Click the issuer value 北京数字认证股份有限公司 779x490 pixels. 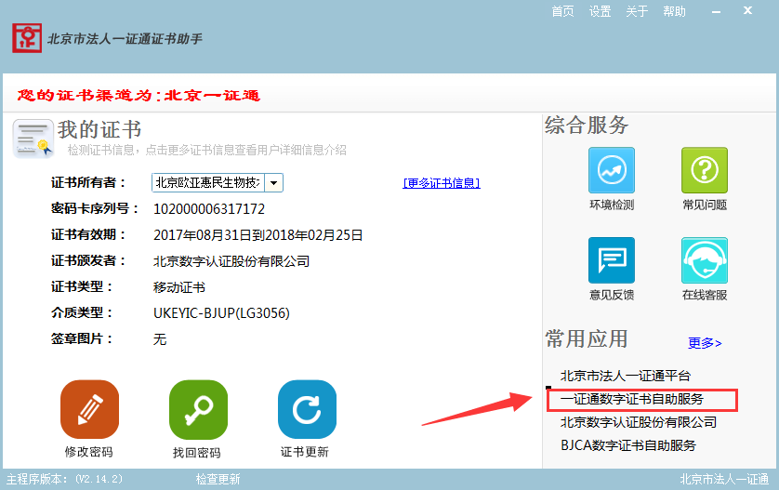[x=231, y=261]
